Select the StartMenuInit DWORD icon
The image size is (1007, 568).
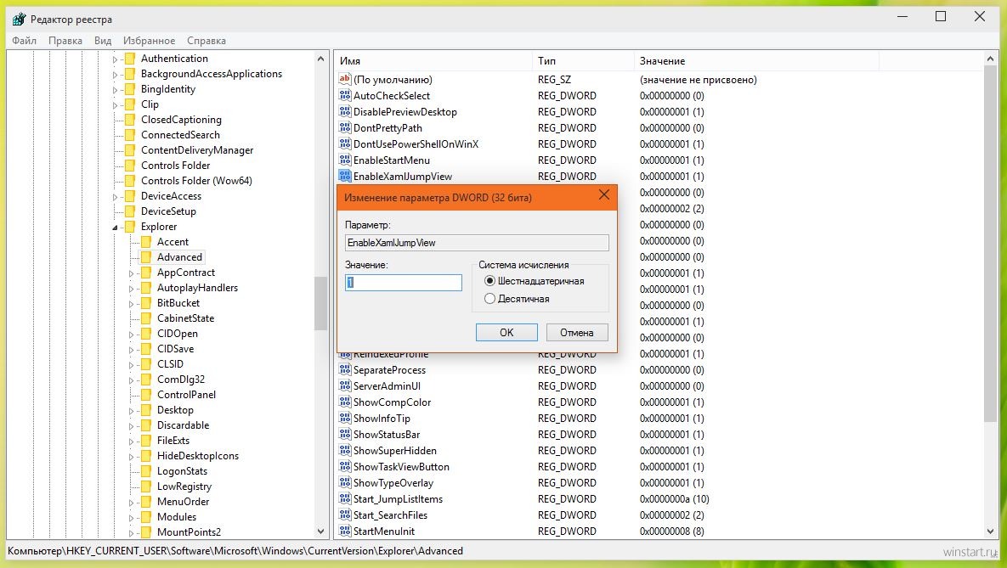345,531
